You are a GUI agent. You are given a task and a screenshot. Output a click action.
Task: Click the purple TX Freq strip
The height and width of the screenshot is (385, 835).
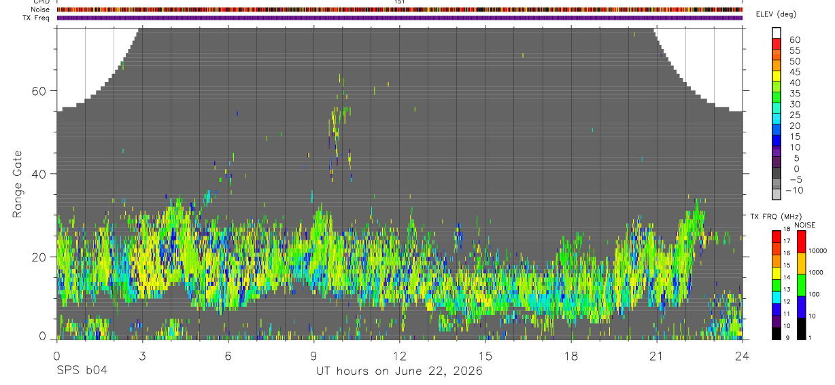399,18
